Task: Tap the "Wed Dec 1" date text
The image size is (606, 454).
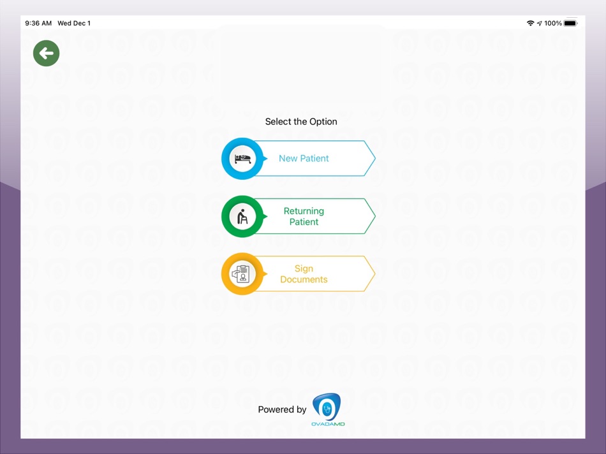Action: tap(74, 23)
